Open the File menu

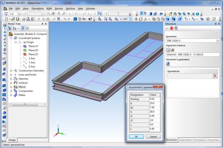pyautogui.click(x=11, y=8)
